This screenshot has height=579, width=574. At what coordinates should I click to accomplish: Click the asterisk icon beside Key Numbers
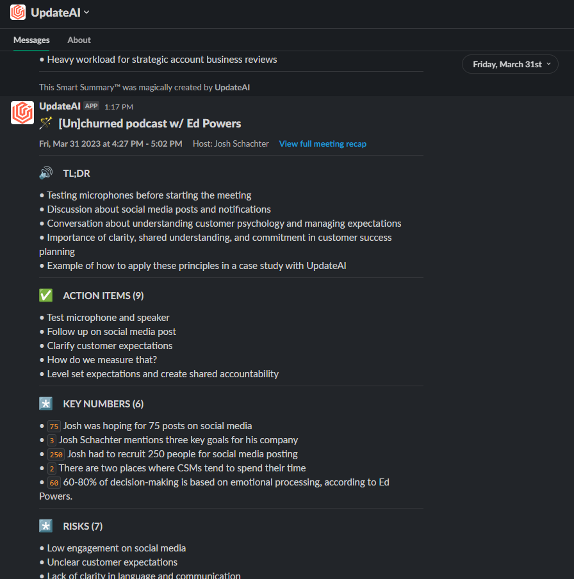(45, 404)
